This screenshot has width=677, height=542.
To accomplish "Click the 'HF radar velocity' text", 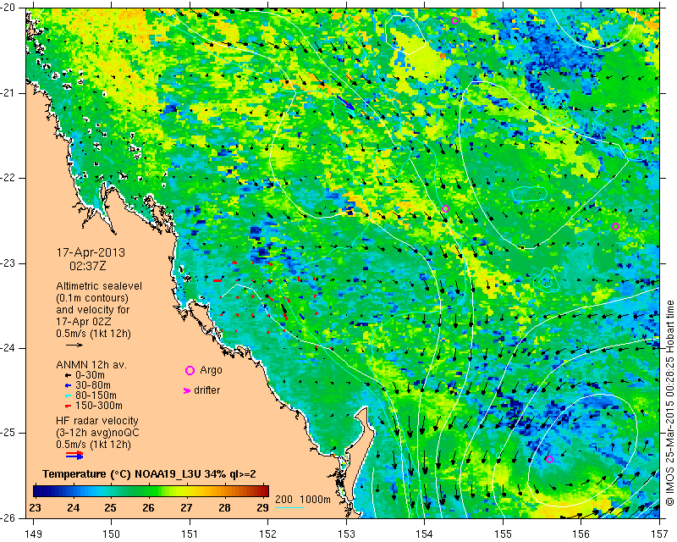I will (x=97, y=421).
